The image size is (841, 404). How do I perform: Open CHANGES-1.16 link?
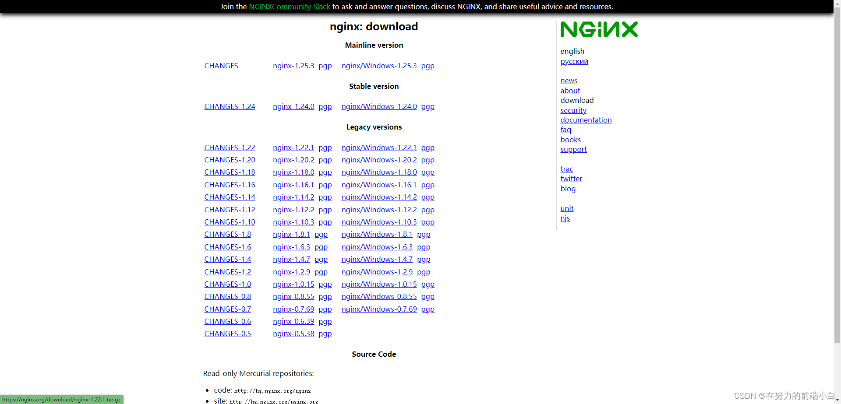(230, 185)
